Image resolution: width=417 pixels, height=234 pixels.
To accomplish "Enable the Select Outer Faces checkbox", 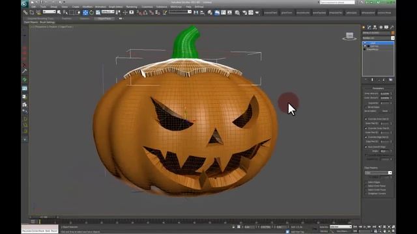I will click(x=366, y=190).
